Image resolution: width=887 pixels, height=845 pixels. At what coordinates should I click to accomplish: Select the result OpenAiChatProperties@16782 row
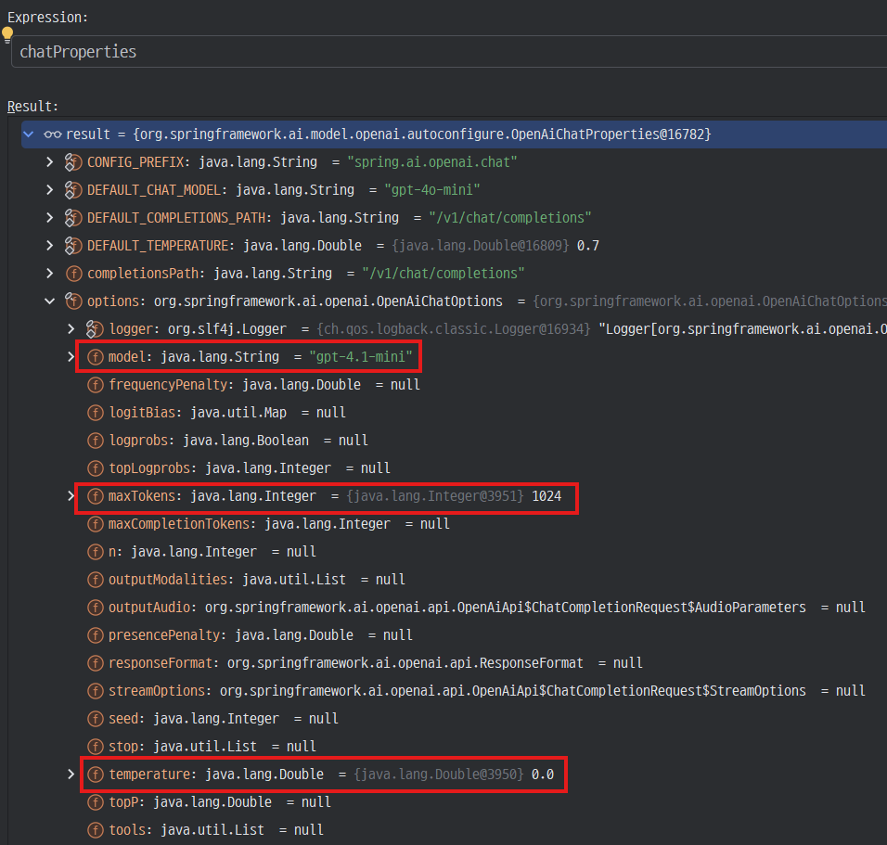click(454, 134)
